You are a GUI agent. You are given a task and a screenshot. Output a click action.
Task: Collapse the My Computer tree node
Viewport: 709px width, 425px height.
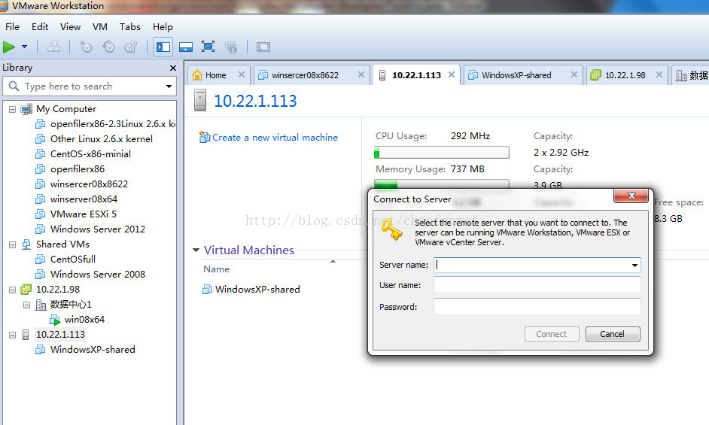(12, 109)
